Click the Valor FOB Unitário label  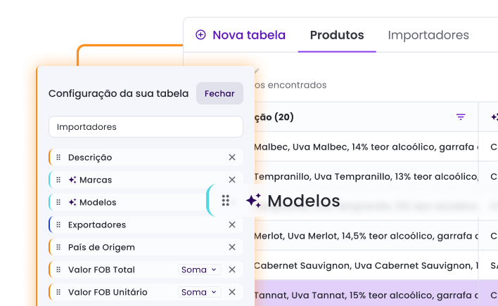[108, 292]
